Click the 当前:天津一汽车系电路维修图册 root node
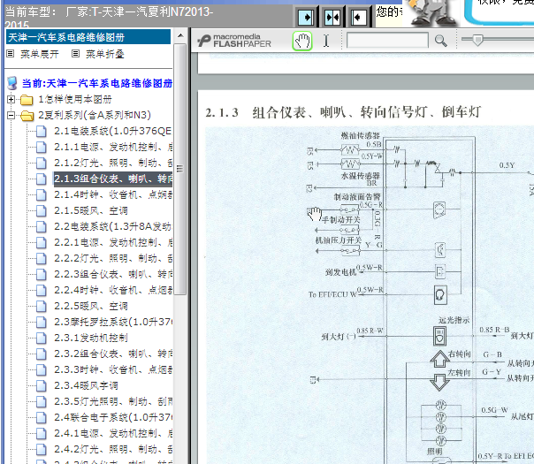Viewport: 534px width, 464px height. (x=97, y=83)
